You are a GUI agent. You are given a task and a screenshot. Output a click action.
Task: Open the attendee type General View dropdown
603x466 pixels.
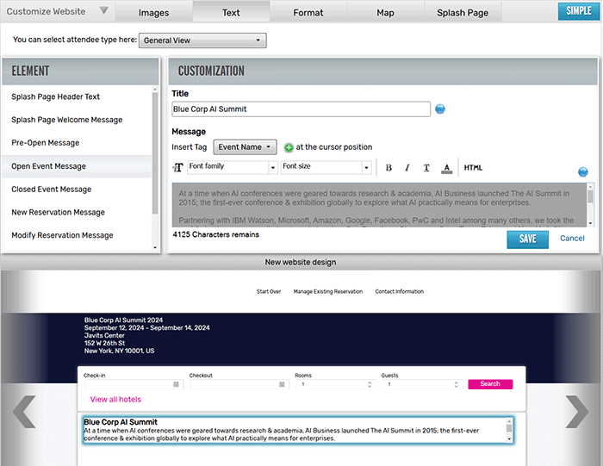click(202, 40)
